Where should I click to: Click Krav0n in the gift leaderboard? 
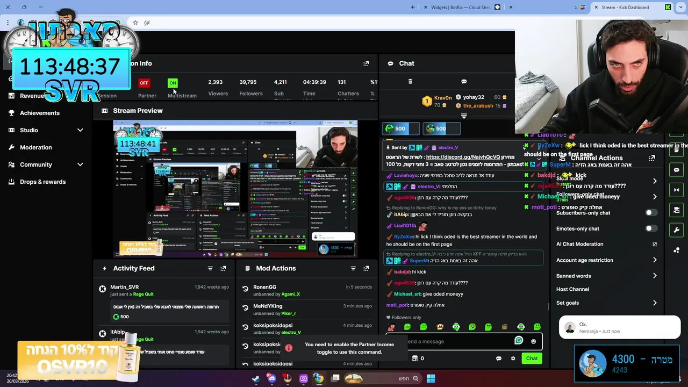pos(443,98)
